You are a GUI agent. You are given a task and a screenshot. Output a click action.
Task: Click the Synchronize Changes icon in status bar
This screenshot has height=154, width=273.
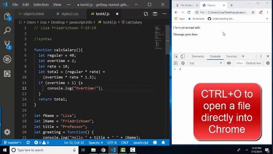tap(28, 142)
